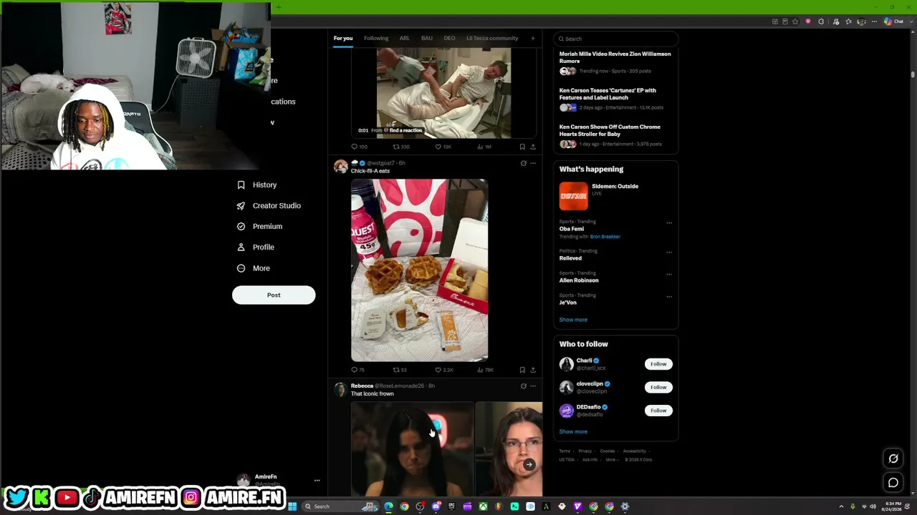Expand the More sidebar menu

point(253,268)
